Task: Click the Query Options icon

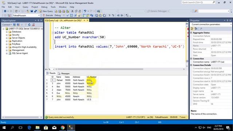Action: [75, 15]
